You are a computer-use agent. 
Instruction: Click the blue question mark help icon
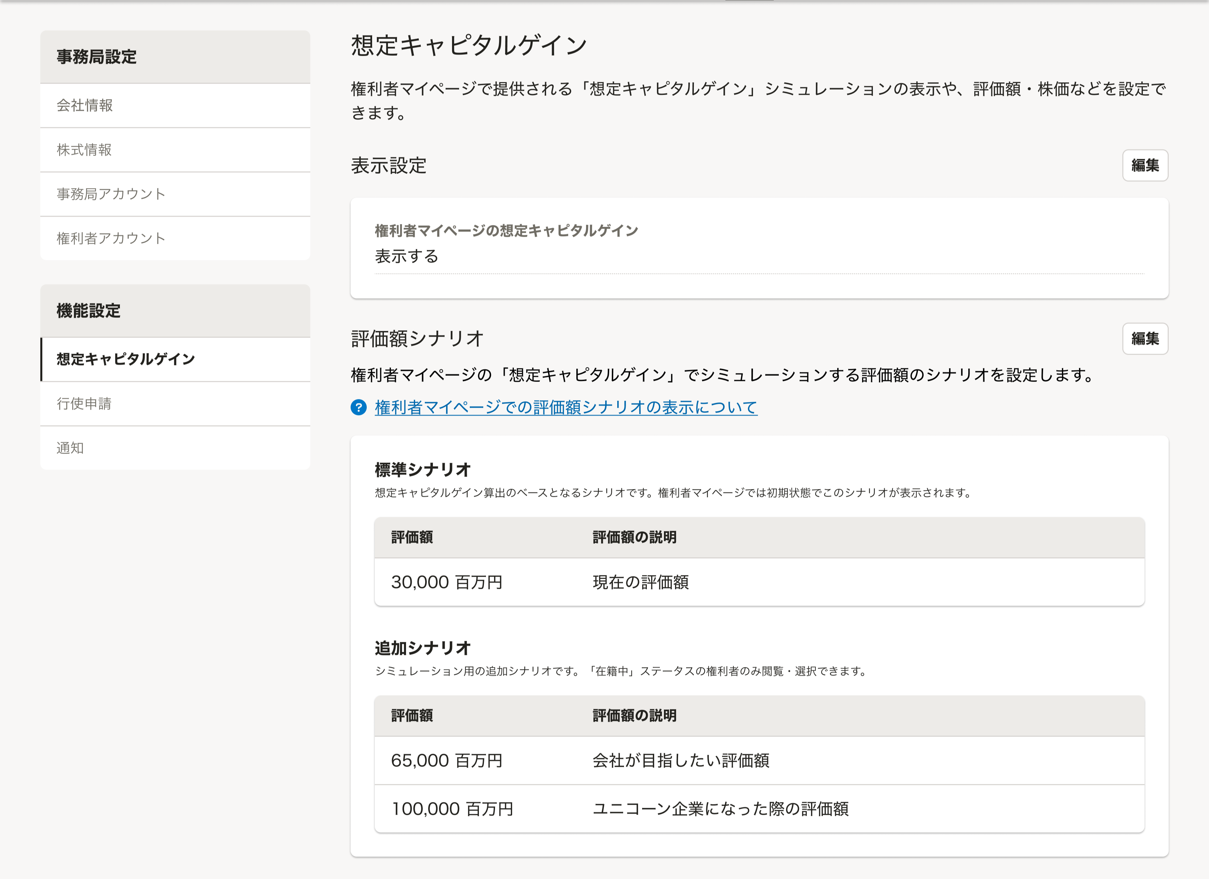click(x=359, y=407)
